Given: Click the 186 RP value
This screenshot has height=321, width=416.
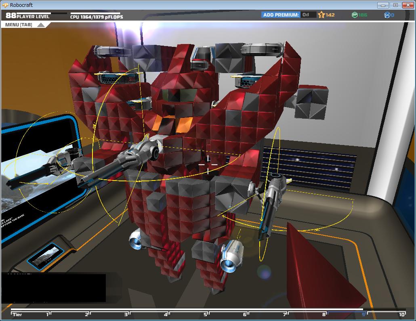Looking at the screenshot, I should [x=363, y=15].
